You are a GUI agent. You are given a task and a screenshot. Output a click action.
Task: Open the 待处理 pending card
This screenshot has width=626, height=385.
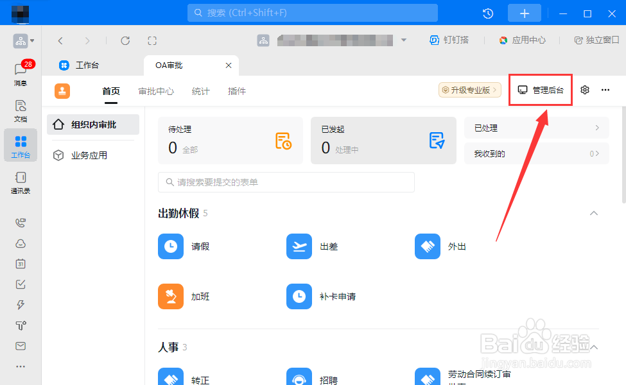point(230,140)
